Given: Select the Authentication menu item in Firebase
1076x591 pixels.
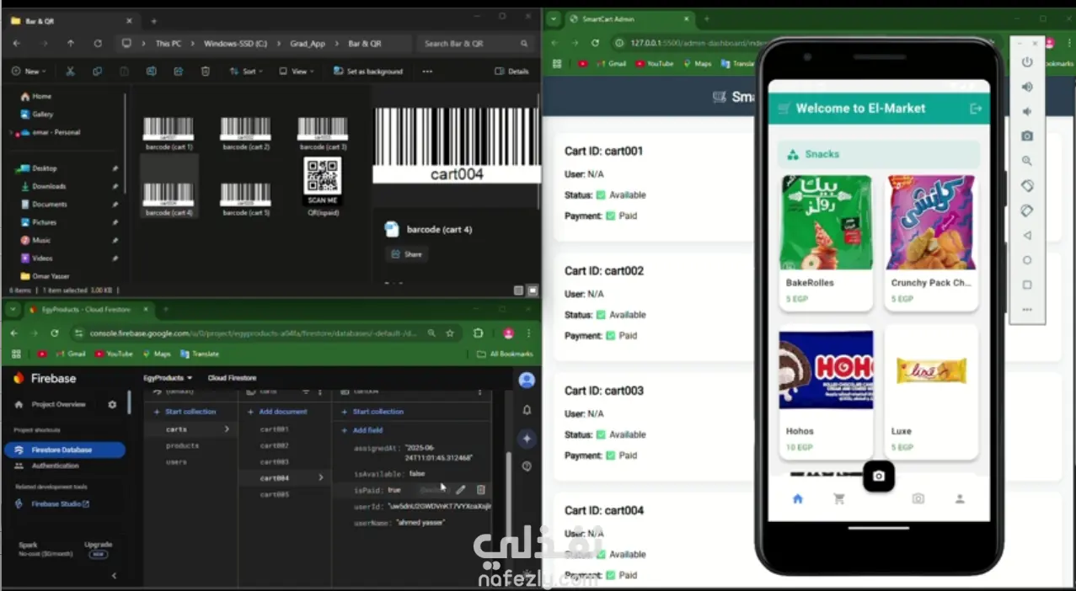Looking at the screenshot, I should click(56, 466).
